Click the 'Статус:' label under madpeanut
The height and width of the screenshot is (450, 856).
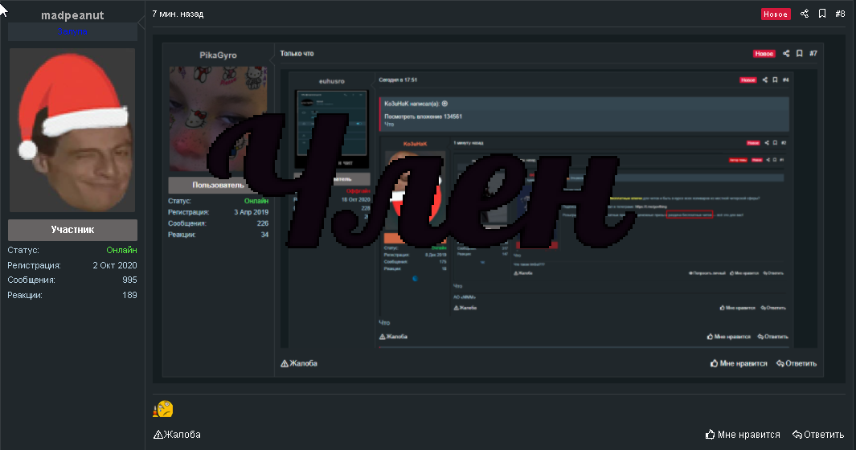[x=23, y=250]
